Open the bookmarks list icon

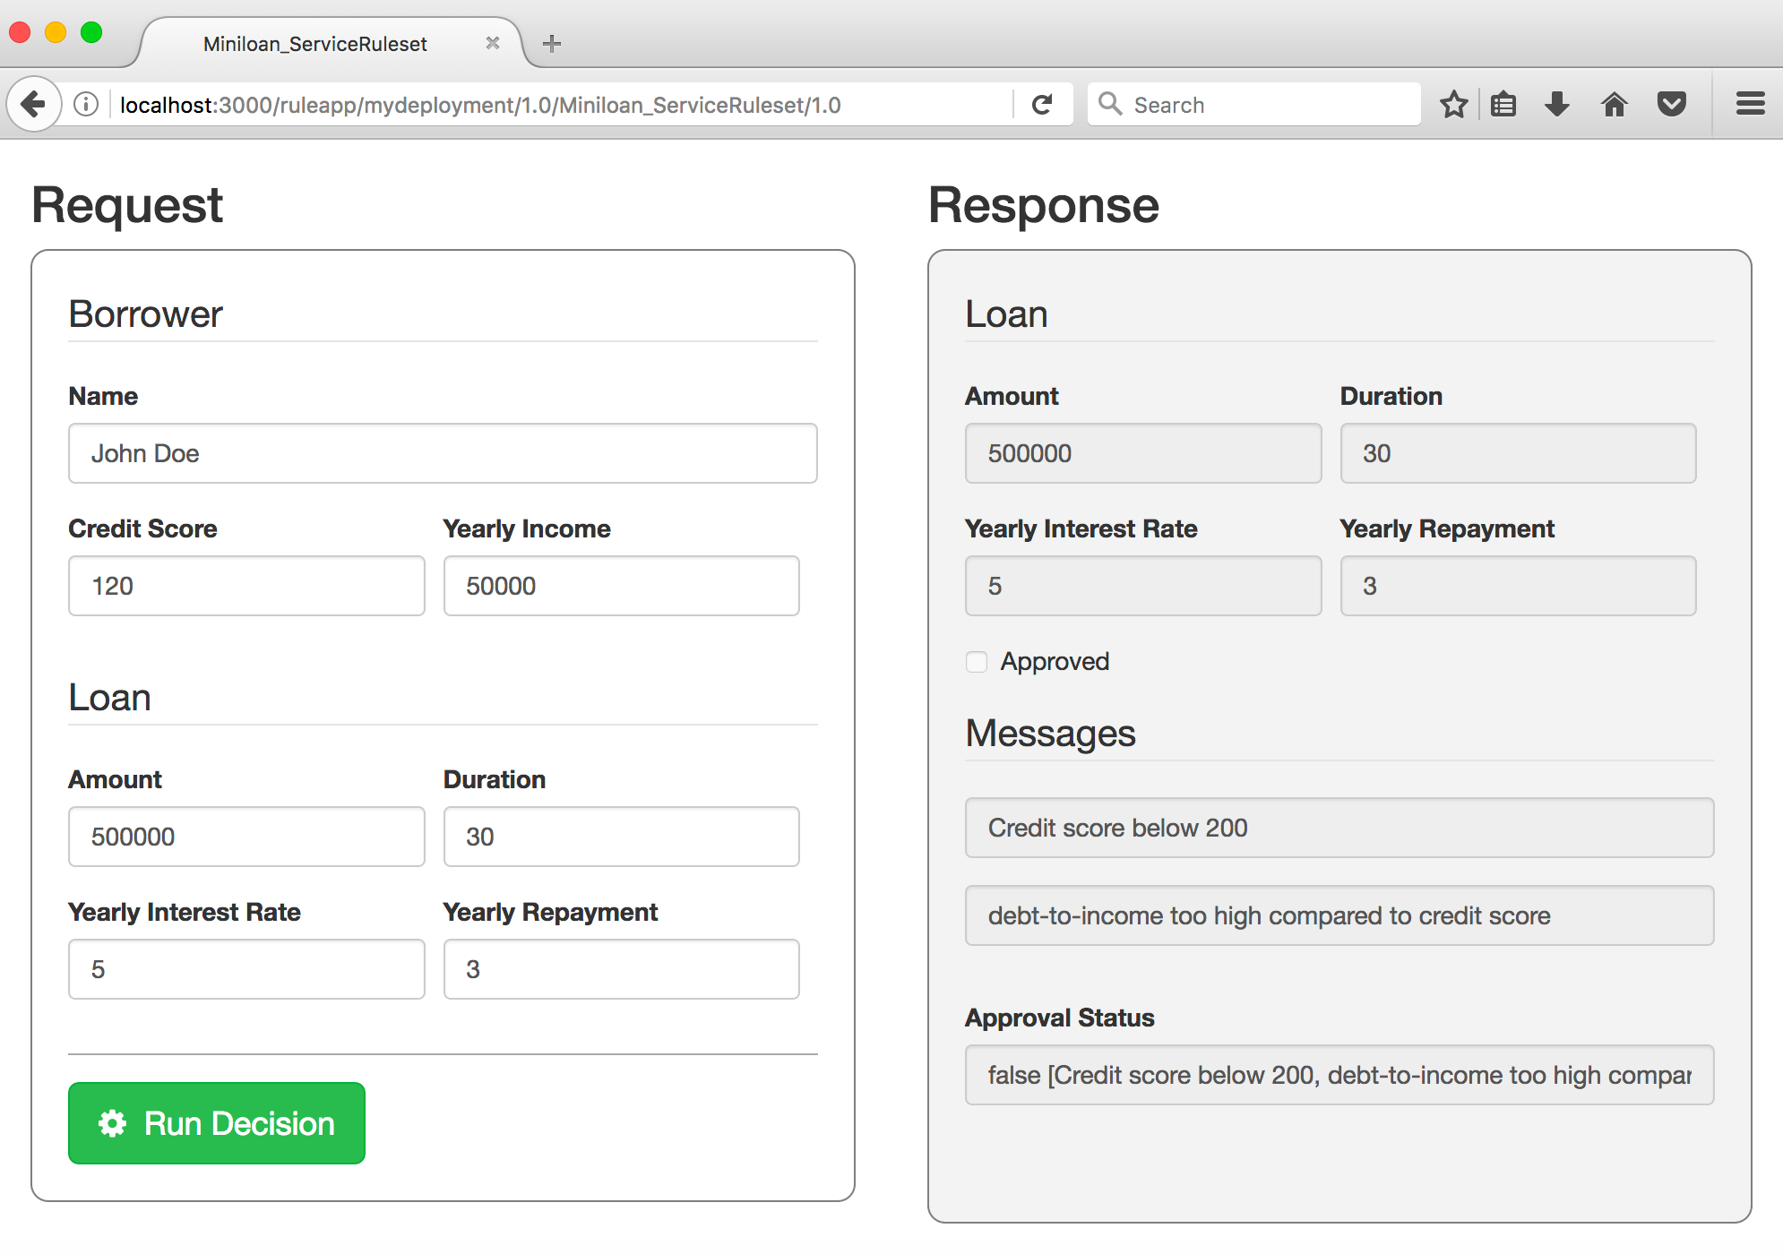click(x=1503, y=105)
